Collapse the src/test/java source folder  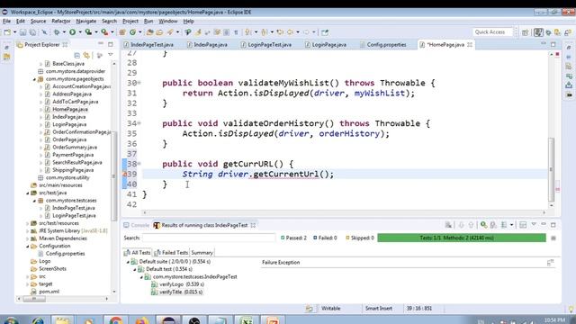[28, 193]
